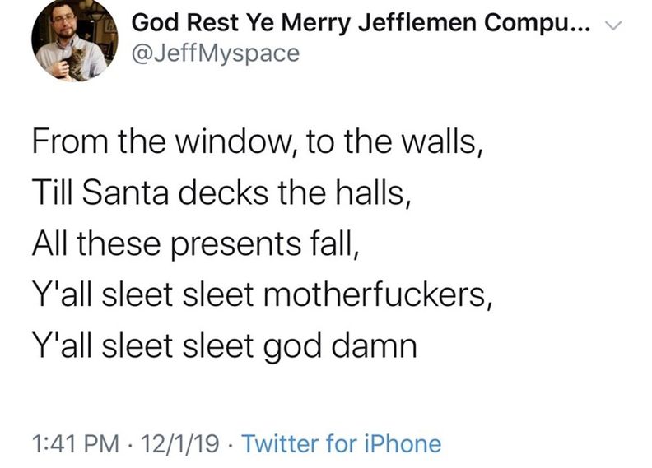
Task: Select the word "window" in the tweet
Action: point(236,142)
